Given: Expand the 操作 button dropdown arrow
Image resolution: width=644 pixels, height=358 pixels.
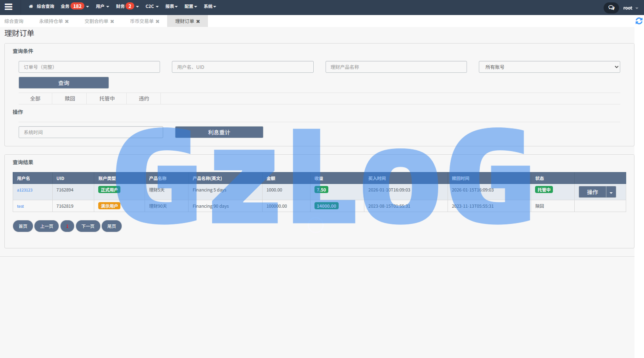Looking at the screenshot, I should (x=611, y=192).
